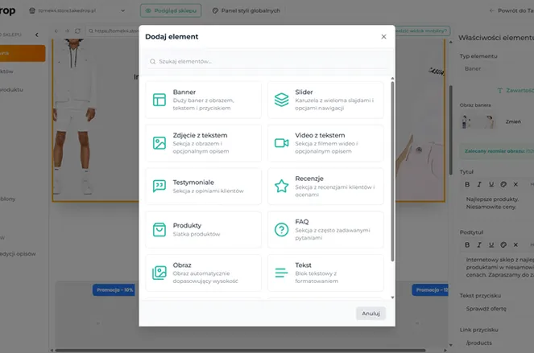Select the Banner element icon
This screenshot has width=534, height=353.
[x=159, y=100]
